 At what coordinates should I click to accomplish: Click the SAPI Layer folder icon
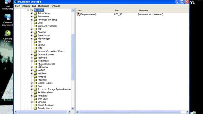(x=35, y=99)
